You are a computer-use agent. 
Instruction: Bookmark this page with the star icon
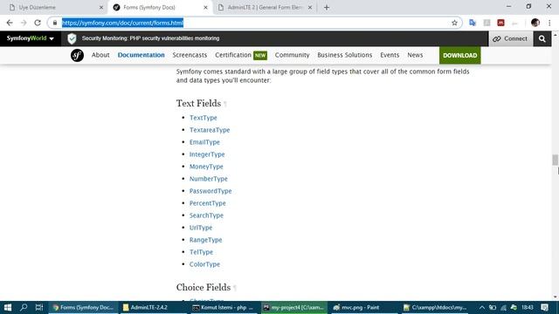[x=454, y=23]
